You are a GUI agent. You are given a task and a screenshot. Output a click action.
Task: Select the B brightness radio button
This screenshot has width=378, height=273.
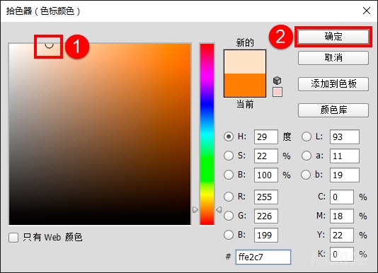pyautogui.click(x=229, y=175)
